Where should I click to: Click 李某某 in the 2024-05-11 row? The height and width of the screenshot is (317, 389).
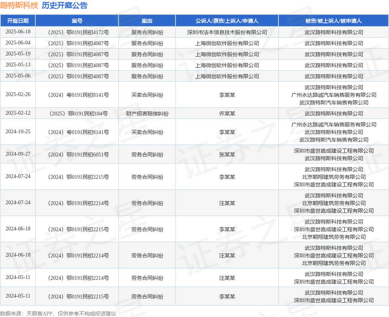tap(227, 296)
